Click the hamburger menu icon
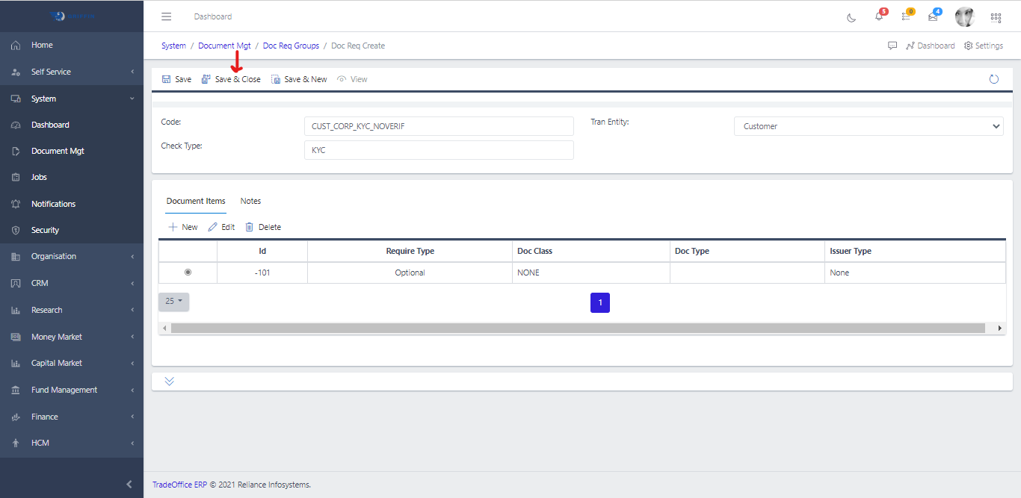1021x498 pixels. point(167,16)
